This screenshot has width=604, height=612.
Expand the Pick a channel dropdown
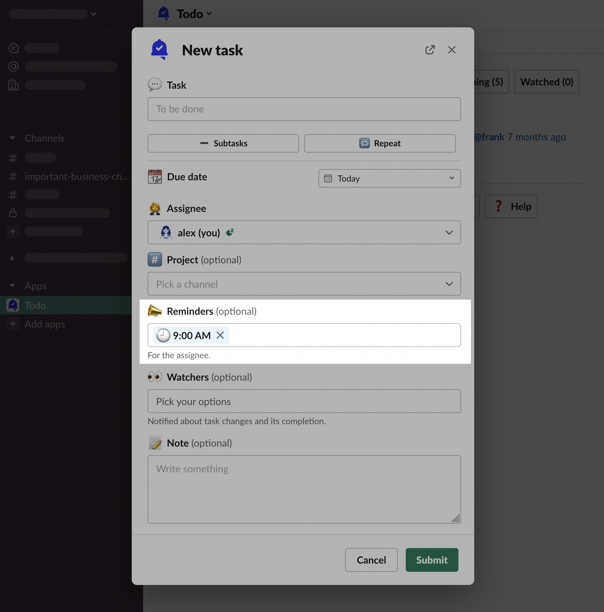pos(304,284)
